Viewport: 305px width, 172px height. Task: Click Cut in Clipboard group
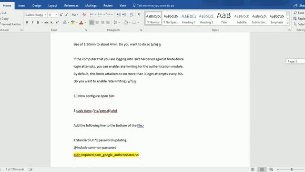tap(4, 13)
